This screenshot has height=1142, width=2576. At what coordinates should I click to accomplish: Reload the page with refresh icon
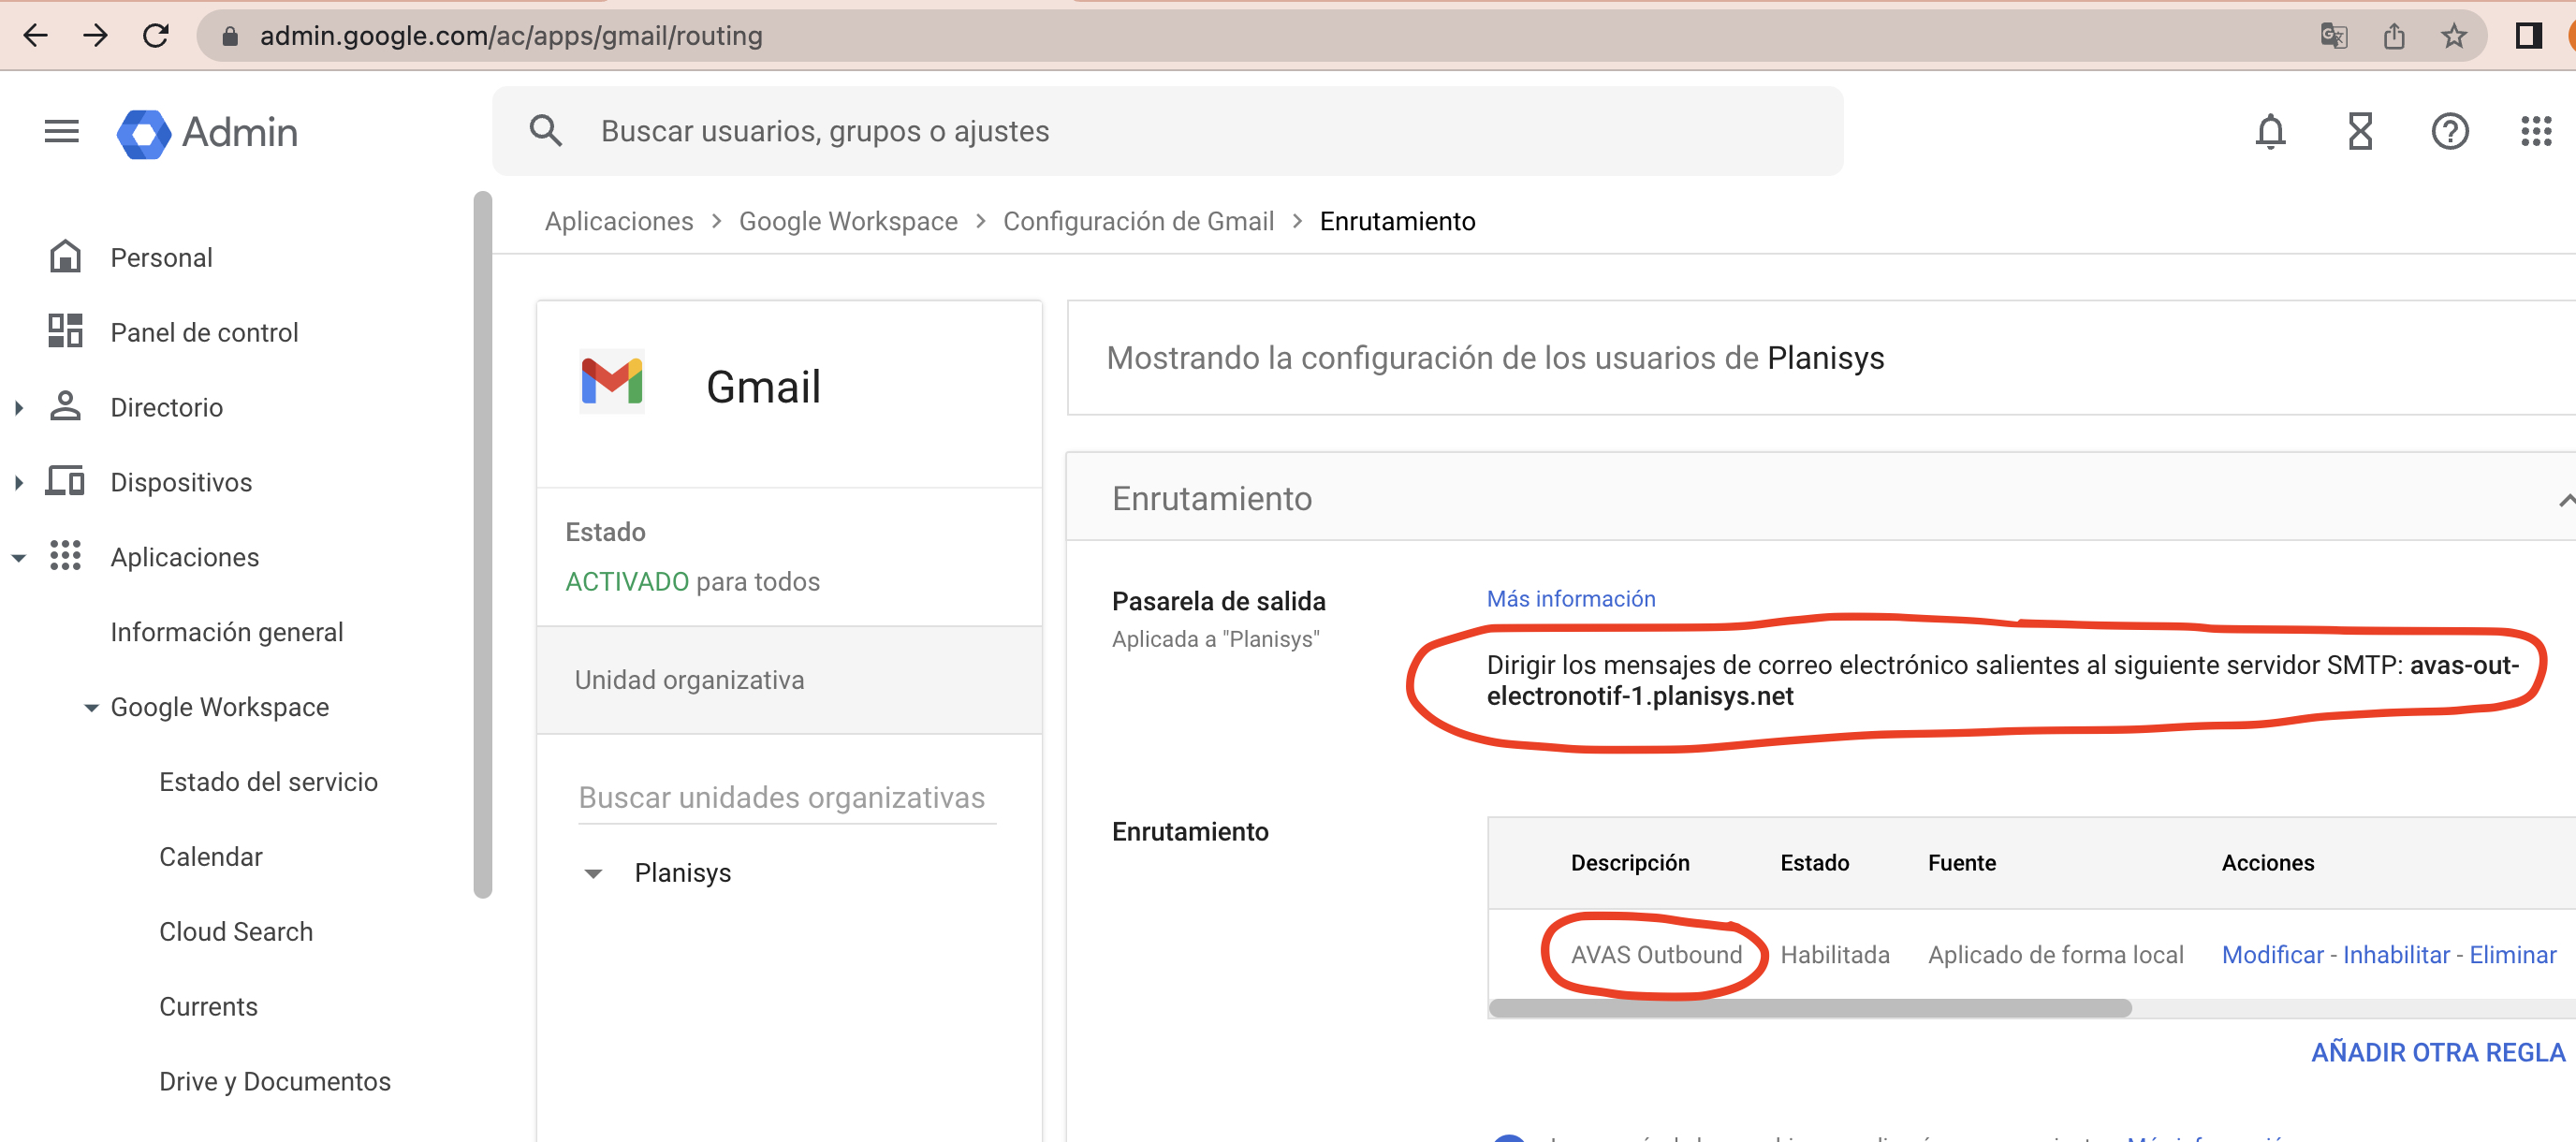[155, 36]
